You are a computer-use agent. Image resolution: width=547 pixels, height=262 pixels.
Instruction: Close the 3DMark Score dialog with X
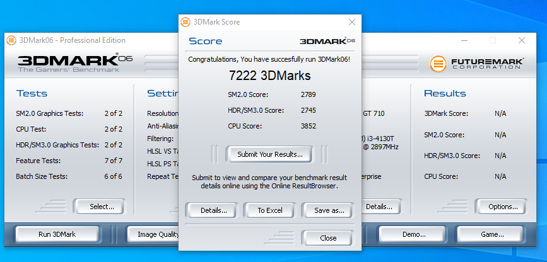pyautogui.click(x=351, y=22)
